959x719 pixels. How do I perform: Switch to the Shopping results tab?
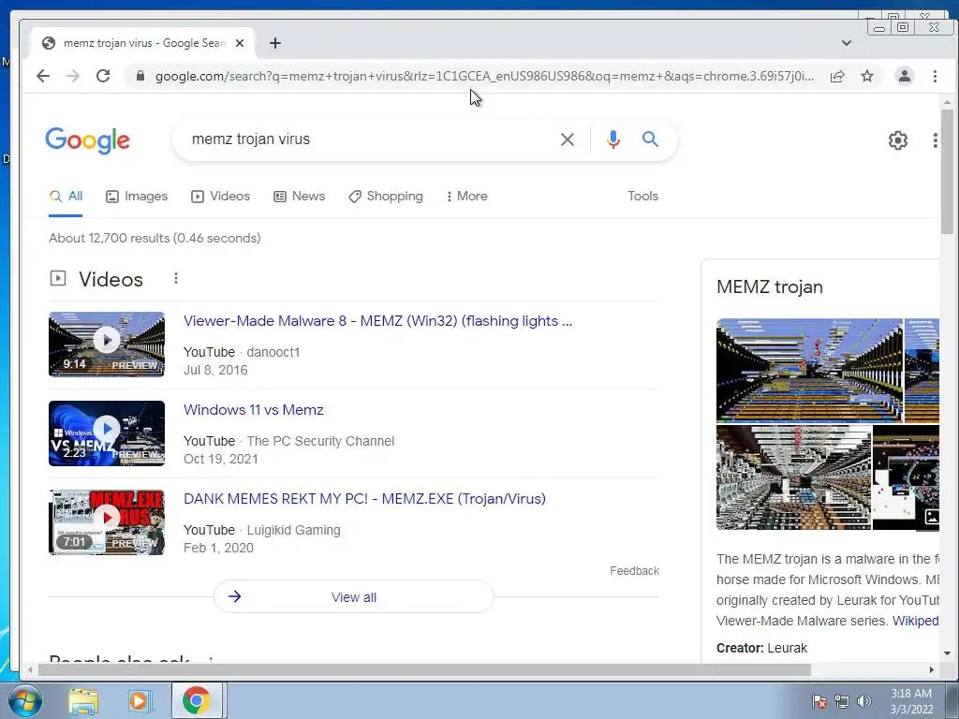(386, 197)
